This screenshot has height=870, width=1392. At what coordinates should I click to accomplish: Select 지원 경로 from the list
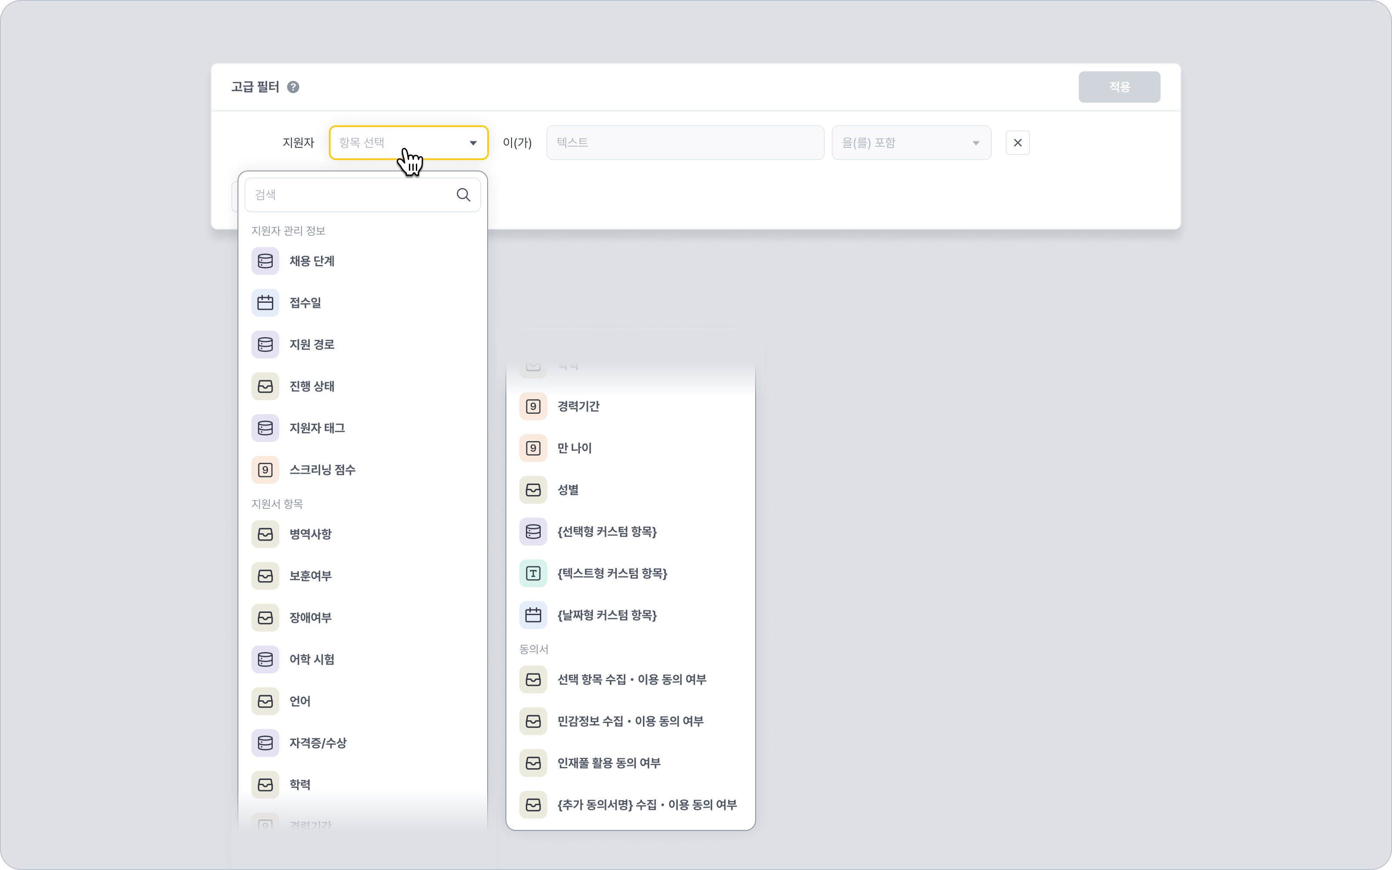pyautogui.click(x=312, y=345)
